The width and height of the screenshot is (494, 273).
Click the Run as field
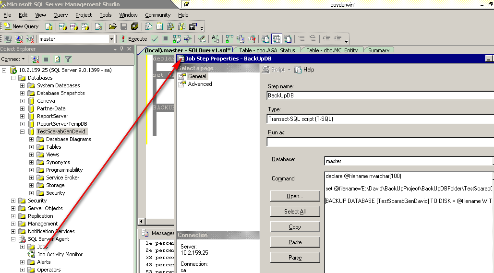tap(380, 142)
